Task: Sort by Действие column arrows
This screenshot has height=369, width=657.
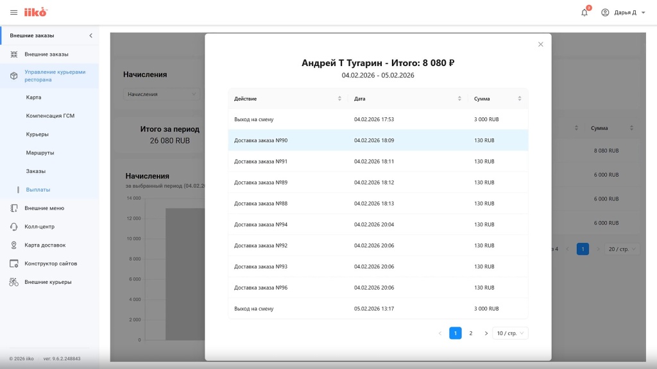Action: 339,99
